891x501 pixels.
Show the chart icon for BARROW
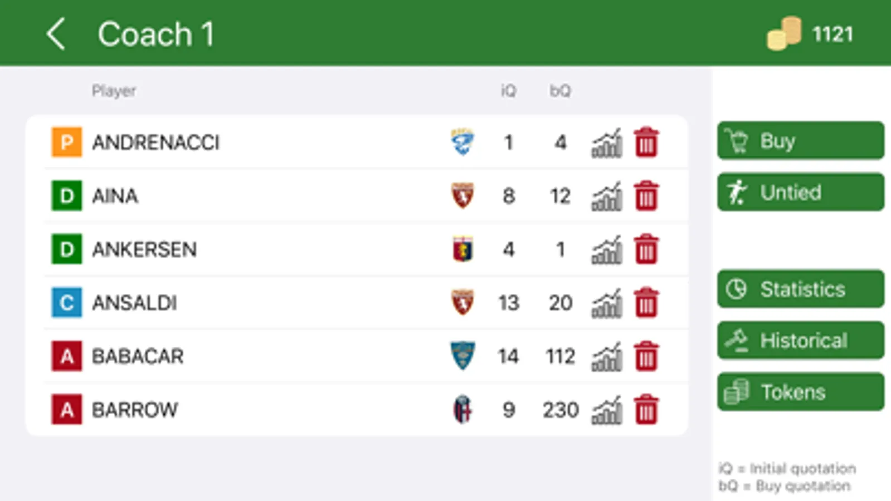pyautogui.click(x=606, y=410)
